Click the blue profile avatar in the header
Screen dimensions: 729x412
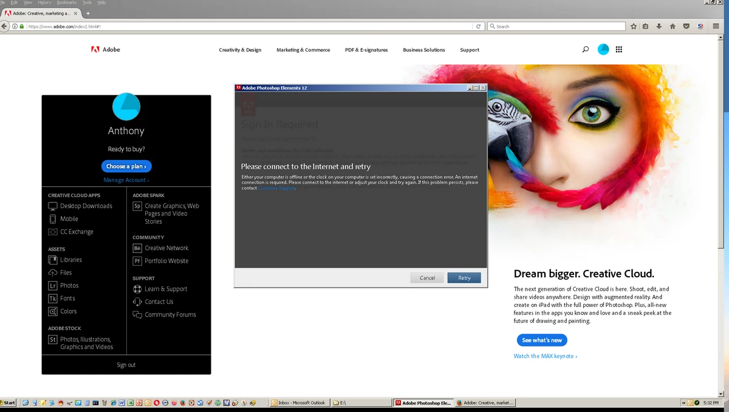[x=603, y=50]
